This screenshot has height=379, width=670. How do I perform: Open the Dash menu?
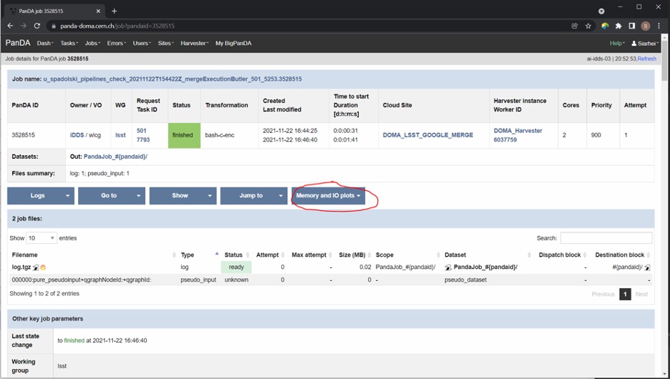click(x=45, y=43)
